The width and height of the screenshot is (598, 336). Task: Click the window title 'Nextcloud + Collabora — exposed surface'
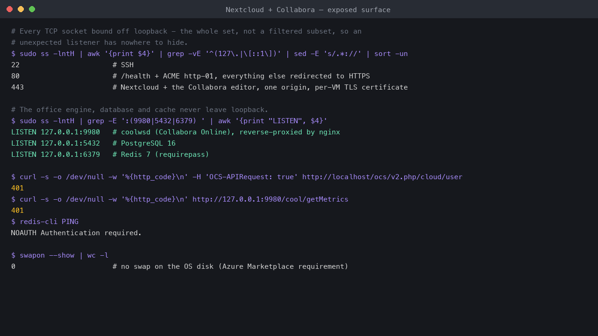coord(308,10)
